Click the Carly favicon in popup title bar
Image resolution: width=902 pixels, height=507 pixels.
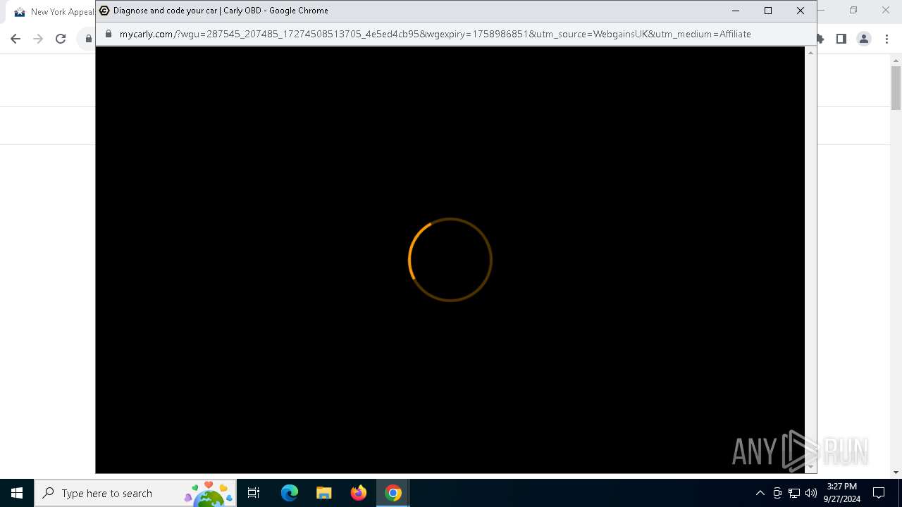pos(104,11)
